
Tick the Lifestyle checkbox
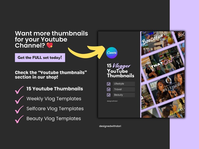[x=109, y=84]
